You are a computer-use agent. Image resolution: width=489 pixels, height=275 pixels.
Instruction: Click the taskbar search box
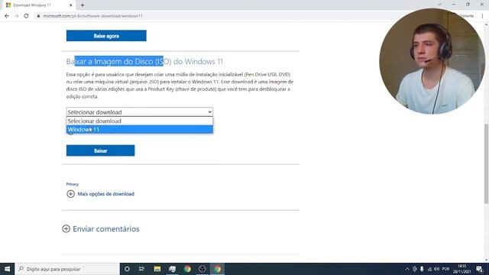tap(67, 269)
